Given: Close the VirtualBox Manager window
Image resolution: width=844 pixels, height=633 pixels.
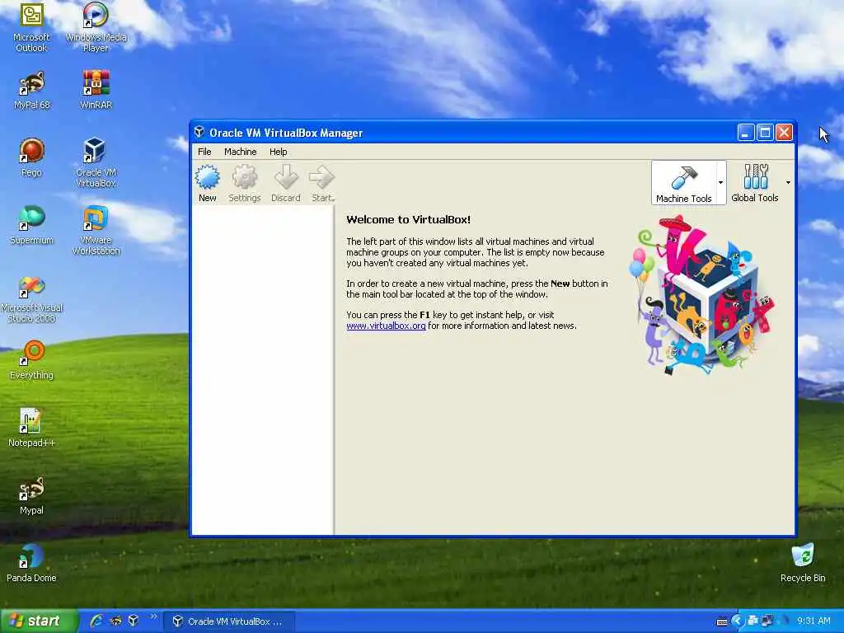Looking at the screenshot, I should (x=785, y=133).
